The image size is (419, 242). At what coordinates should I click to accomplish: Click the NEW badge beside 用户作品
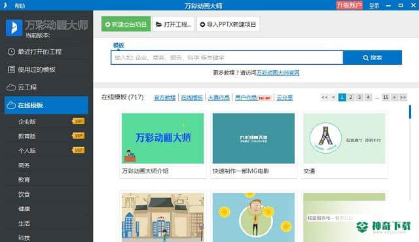[264, 98]
